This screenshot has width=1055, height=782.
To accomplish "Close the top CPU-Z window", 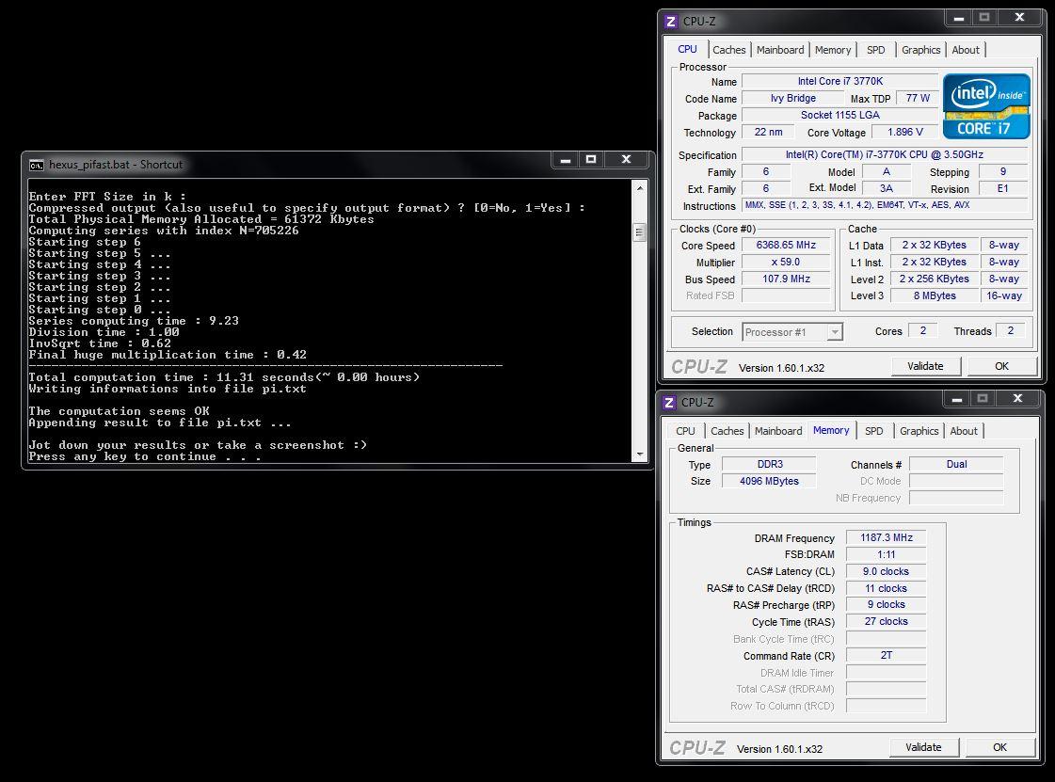I will pos(1019,18).
